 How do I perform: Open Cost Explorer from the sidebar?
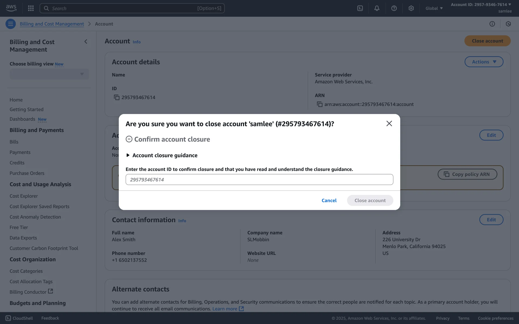[x=24, y=196]
